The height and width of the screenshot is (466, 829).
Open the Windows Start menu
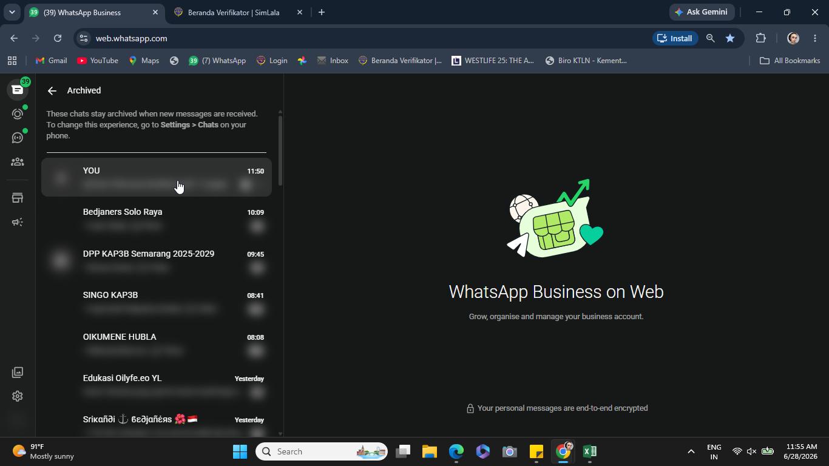pyautogui.click(x=240, y=451)
